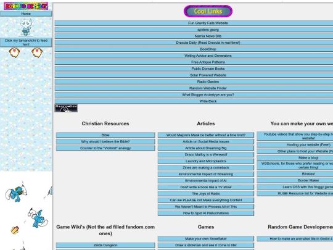Viewport: 333px width, 250px height.
Task: Open the spiders georg link
Action: pyautogui.click(x=194, y=30)
